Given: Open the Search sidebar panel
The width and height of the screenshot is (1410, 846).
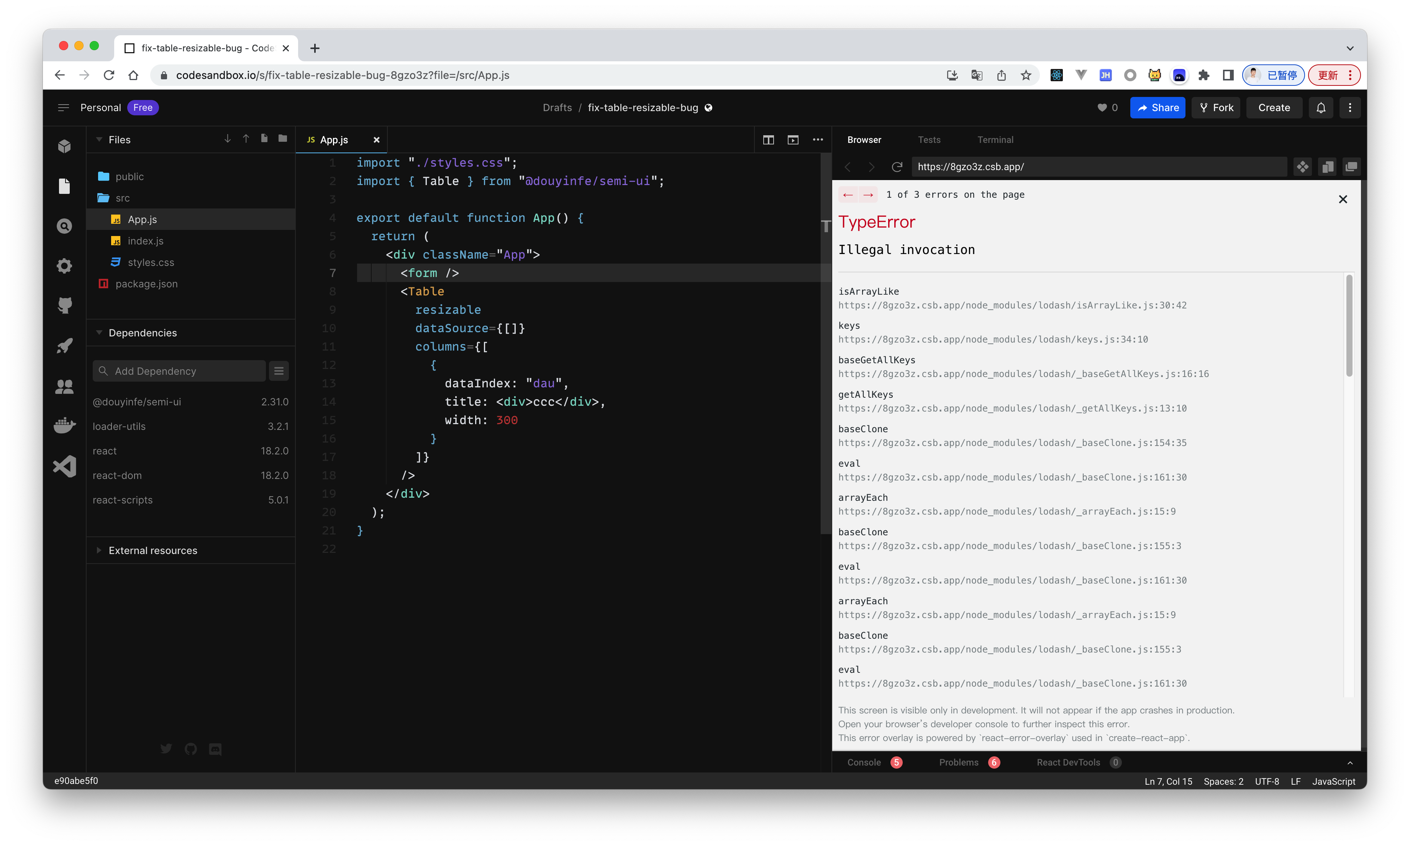Looking at the screenshot, I should (x=64, y=226).
